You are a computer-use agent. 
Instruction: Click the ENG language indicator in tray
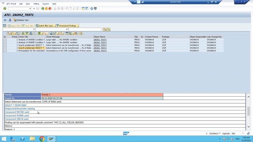click(237, 139)
